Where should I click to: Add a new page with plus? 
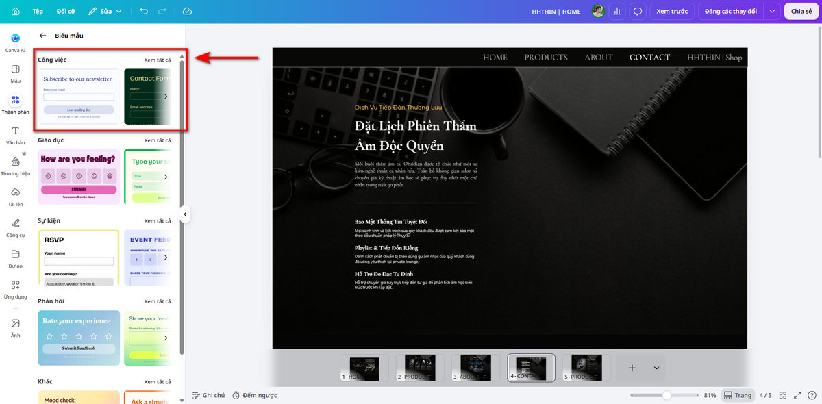click(x=632, y=368)
